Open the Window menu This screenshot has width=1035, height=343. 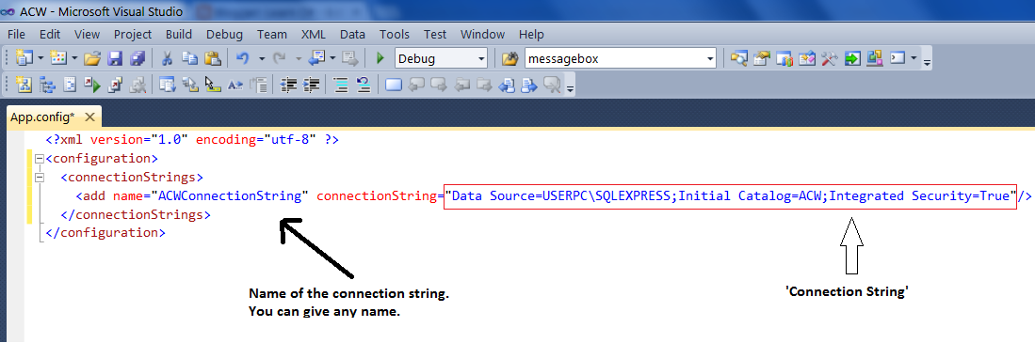tap(482, 34)
